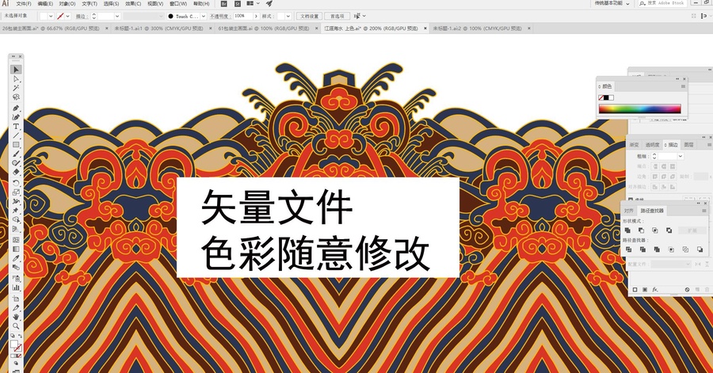Select the Zoom magnifier tool
The height and width of the screenshot is (373, 713).
coord(16,325)
